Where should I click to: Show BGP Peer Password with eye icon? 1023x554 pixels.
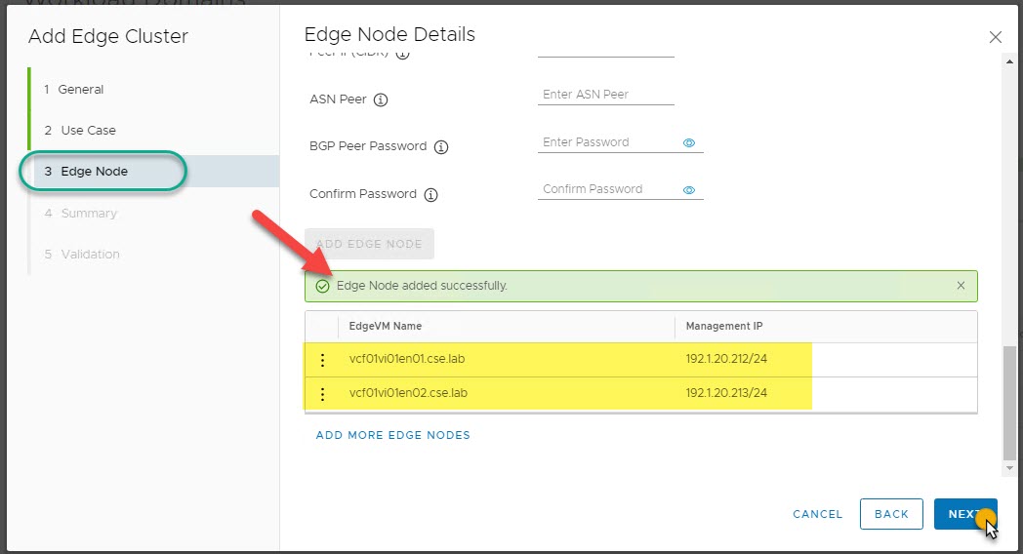(x=689, y=142)
